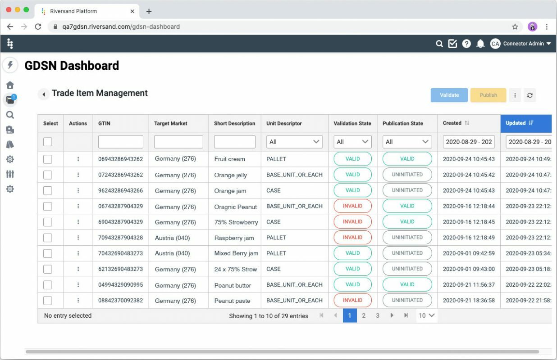Select the checkbox for the Orange jelly row
The width and height of the screenshot is (557, 360).
48,175
